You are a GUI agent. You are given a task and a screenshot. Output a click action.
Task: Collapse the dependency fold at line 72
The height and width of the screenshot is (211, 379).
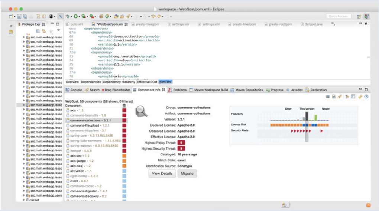coord(75,53)
